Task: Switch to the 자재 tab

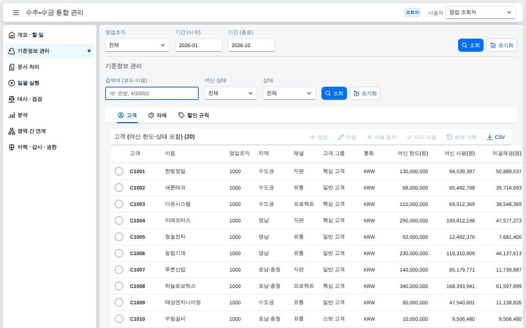Action: point(157,115)
